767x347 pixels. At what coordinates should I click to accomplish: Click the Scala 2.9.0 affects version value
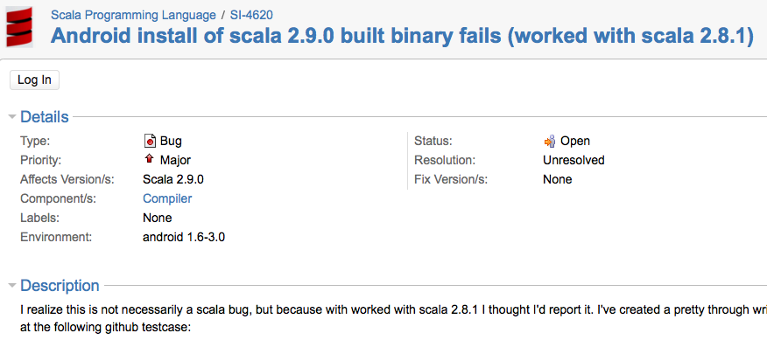pos(173,179)
